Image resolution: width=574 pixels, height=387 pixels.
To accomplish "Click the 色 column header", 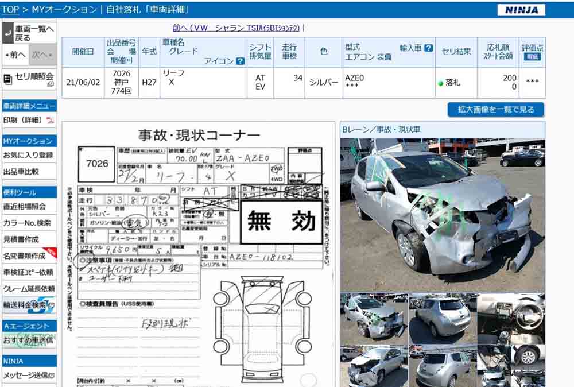I will click(x=324, y=52).
